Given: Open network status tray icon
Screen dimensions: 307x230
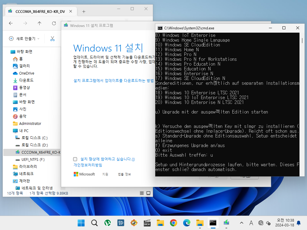Looking at the screenshot, I should tap(261, 223).
